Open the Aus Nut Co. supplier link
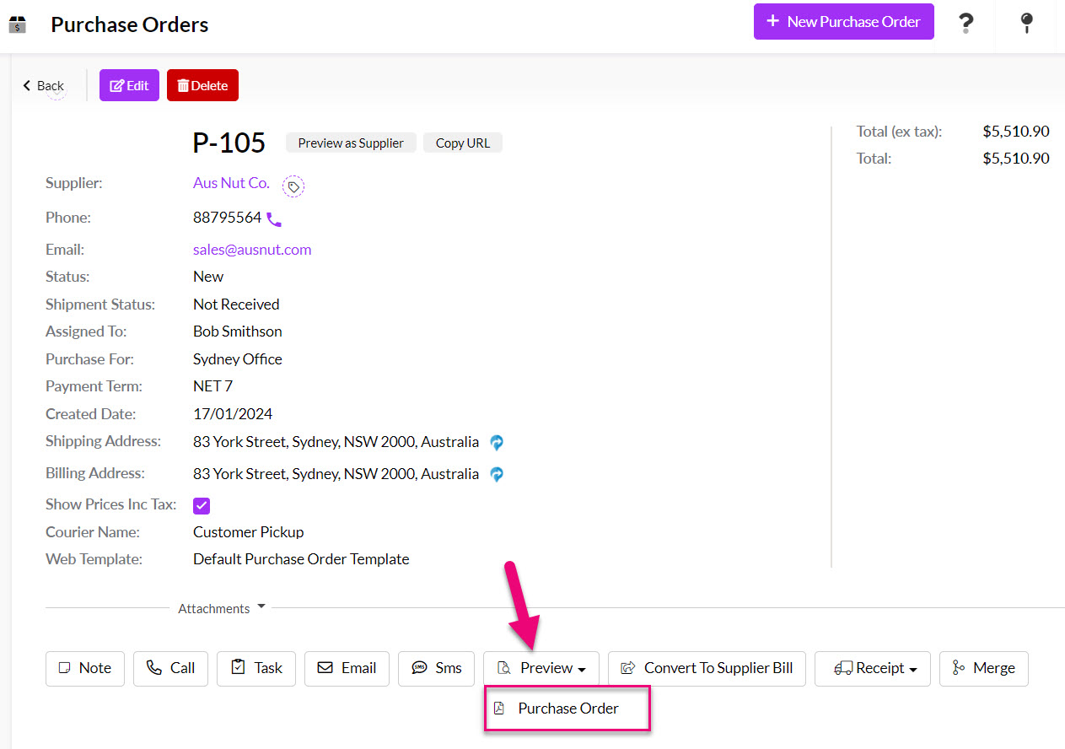 coord(231,183)
